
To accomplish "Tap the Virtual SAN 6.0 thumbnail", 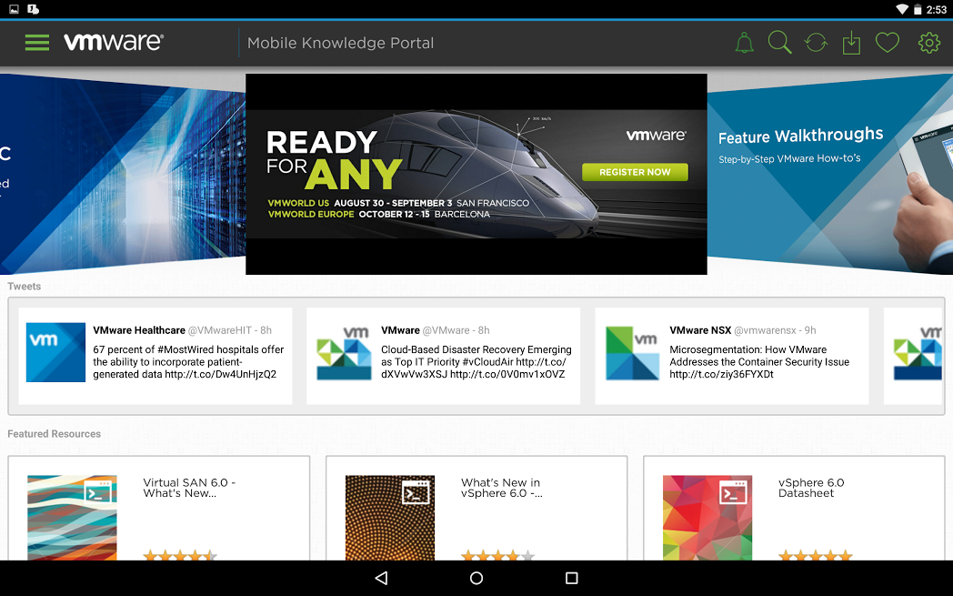I will pyautogui.click(x=72, y=518).
